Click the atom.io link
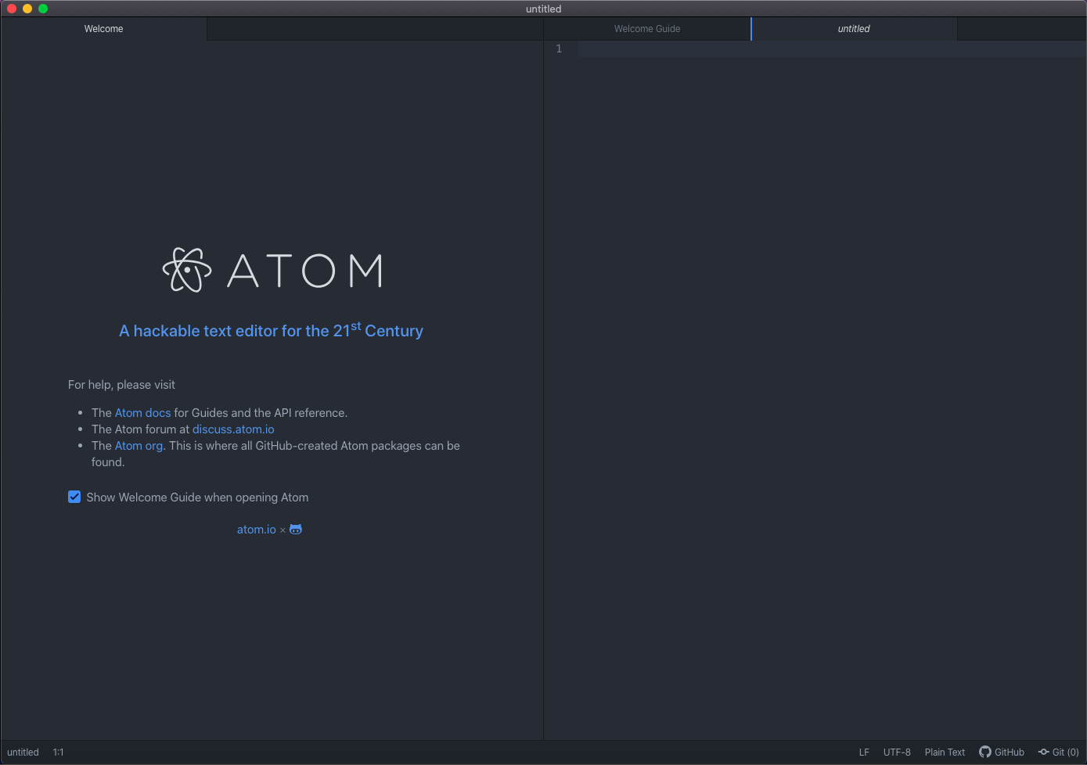The width and height of the screenshot is (1087, 765). coord(256,530)
